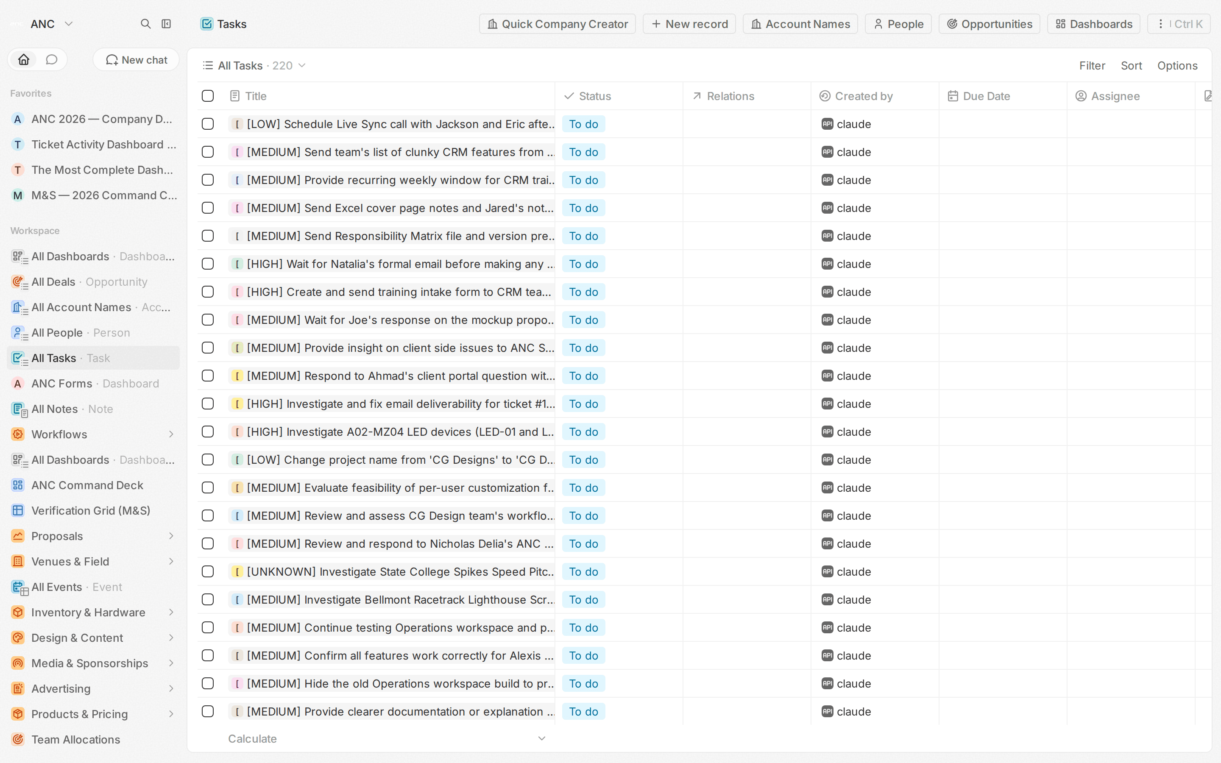Click the All Notes sidebar icon
Screen dimensions: 1221x763
point(19,409)
